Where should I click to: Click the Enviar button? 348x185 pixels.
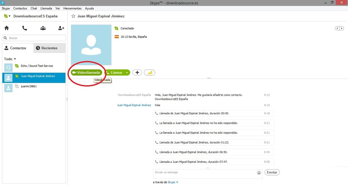click(272, 172)
